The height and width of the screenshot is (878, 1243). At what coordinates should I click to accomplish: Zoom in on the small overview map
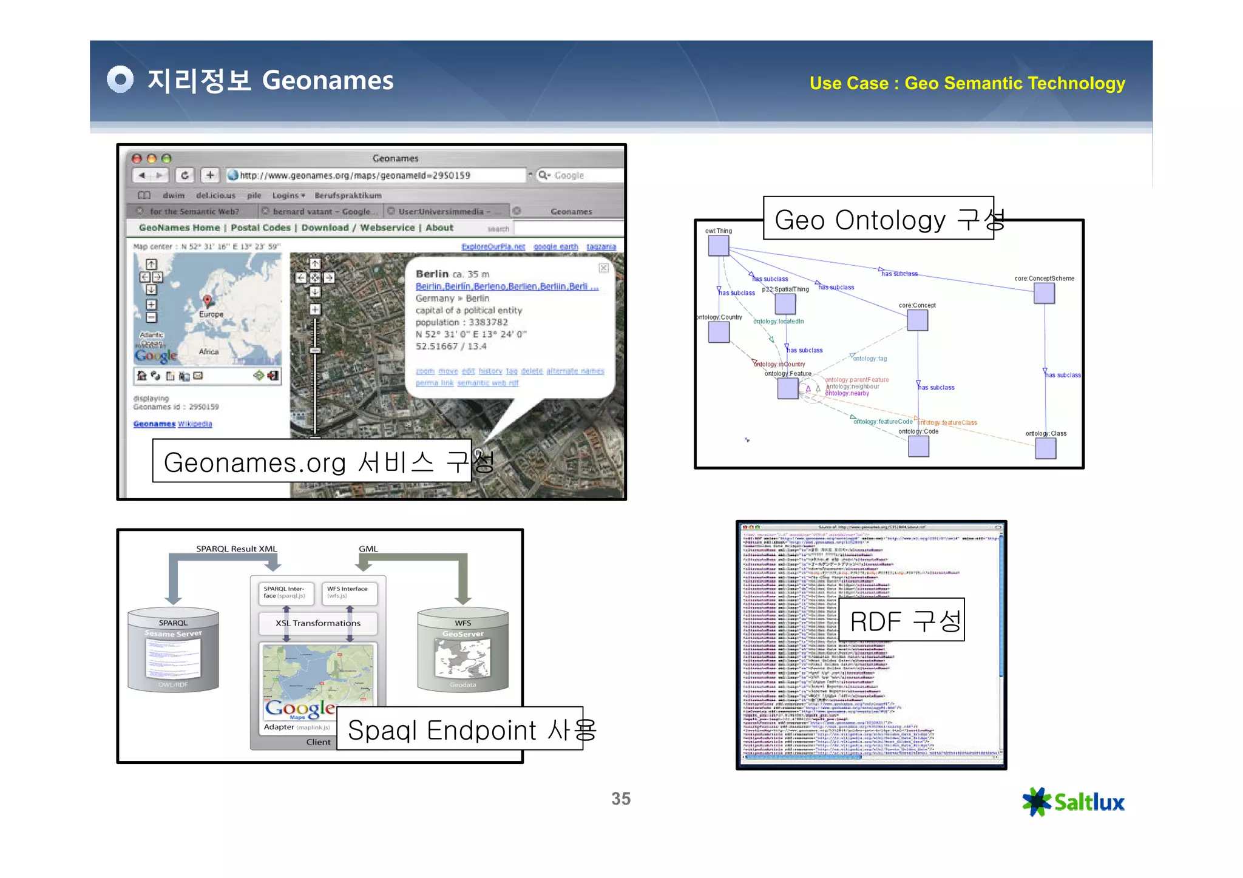coord(152,305)
